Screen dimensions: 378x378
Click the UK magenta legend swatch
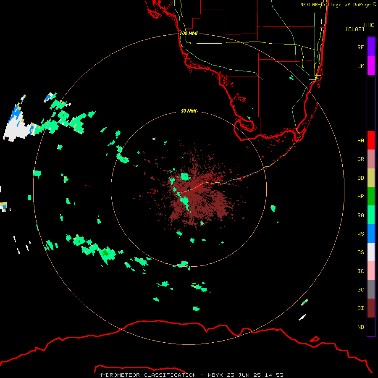(371, 66)
